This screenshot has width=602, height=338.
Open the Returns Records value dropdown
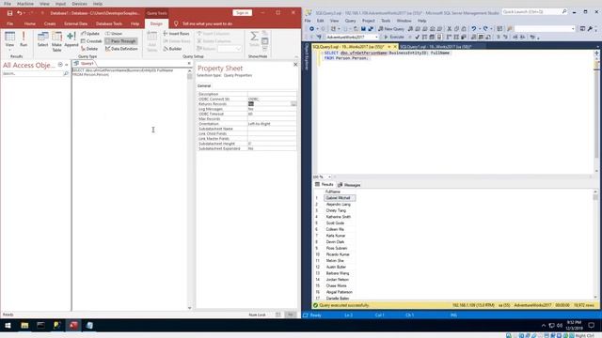tap(293, 104)
